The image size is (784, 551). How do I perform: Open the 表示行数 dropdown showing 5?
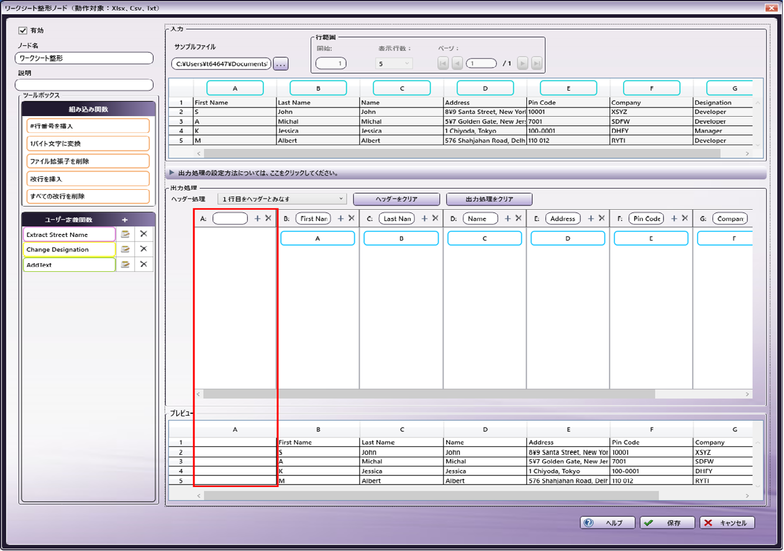tap(394, 63)
